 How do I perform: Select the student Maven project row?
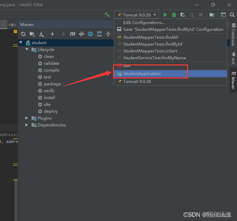[66, 42]
